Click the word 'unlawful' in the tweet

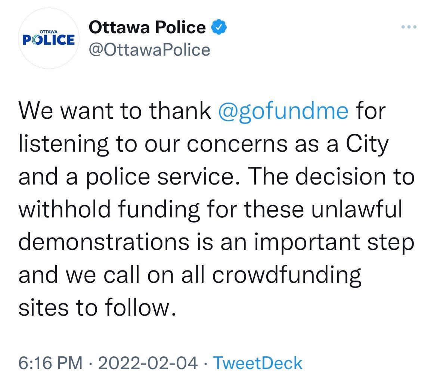tap(357, 209)
